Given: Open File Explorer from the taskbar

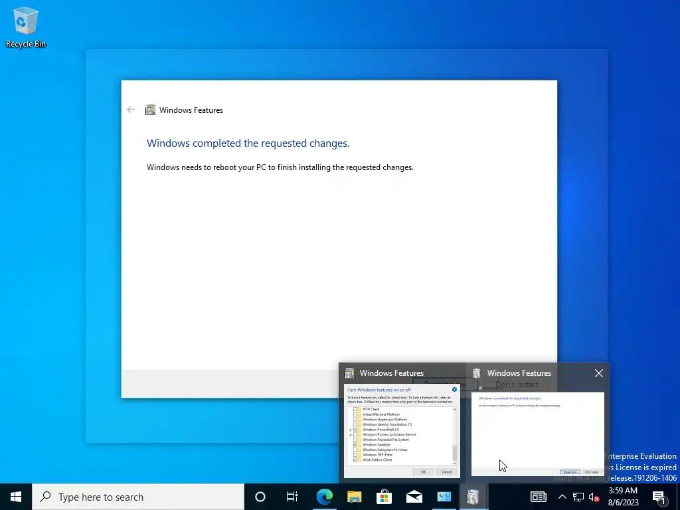Looking at the screenshot, I should point(355,497).
